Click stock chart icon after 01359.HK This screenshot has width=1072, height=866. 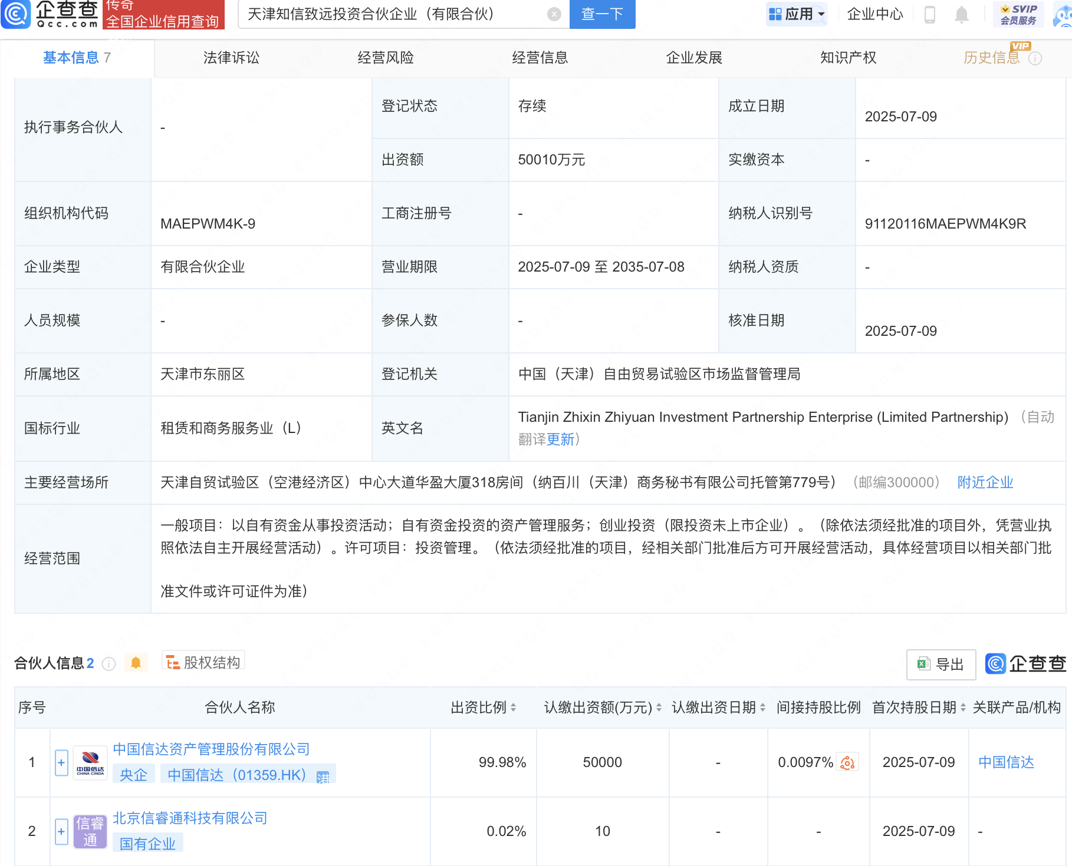point(323,777)
